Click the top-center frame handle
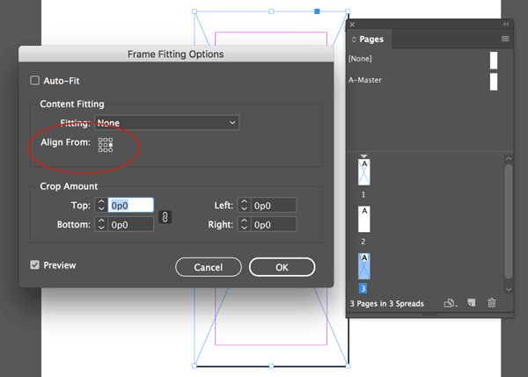Image resolution: width=528 pixels, height=377 pixels. (271, 11)
